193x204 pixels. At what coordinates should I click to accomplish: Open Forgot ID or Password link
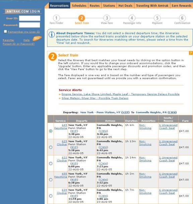click(x=19, y=44)
